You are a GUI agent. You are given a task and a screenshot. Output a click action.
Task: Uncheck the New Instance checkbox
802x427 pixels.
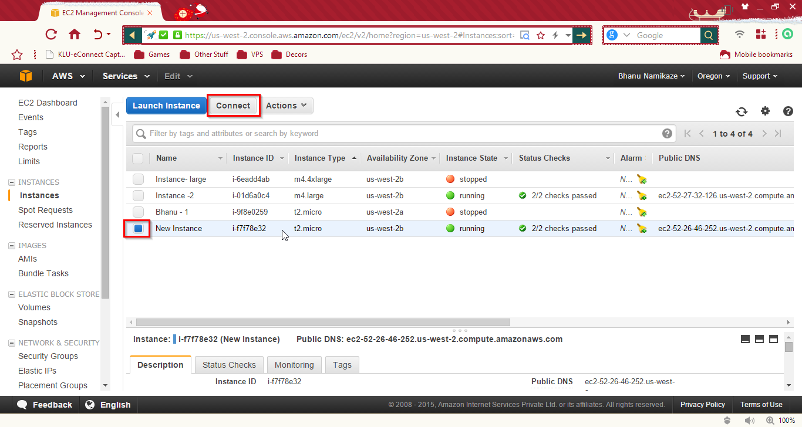pos(138,229)
